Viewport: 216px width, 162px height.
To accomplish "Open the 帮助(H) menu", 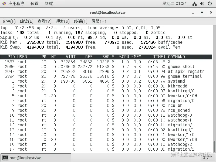I will pos(99,21).
